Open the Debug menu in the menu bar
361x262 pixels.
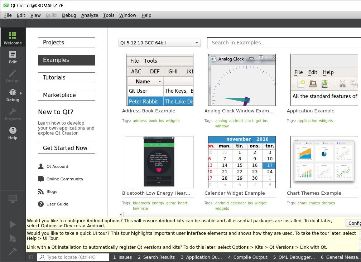tap(69, 15)
